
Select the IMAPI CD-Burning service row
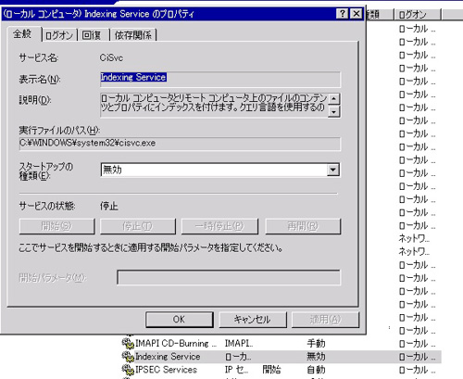281,343
